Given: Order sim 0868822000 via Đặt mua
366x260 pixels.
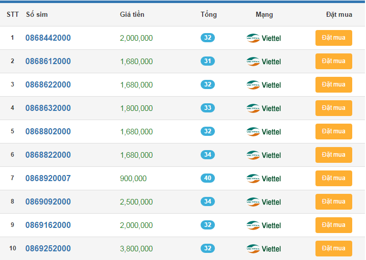Looking at the screenshot, I should (333, 155).
